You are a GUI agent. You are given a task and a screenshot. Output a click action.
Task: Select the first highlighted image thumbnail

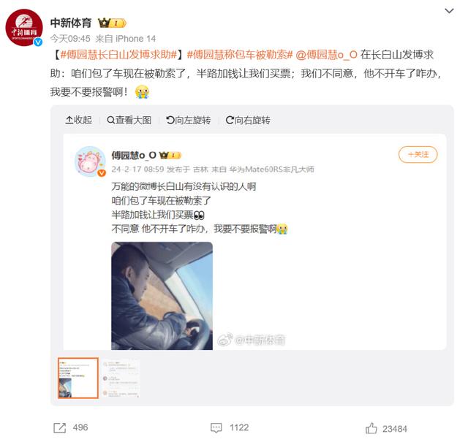[x=78, y=378]
